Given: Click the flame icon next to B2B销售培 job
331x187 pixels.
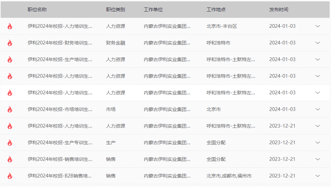Looking at the screenshot, I should coord(10,176).
